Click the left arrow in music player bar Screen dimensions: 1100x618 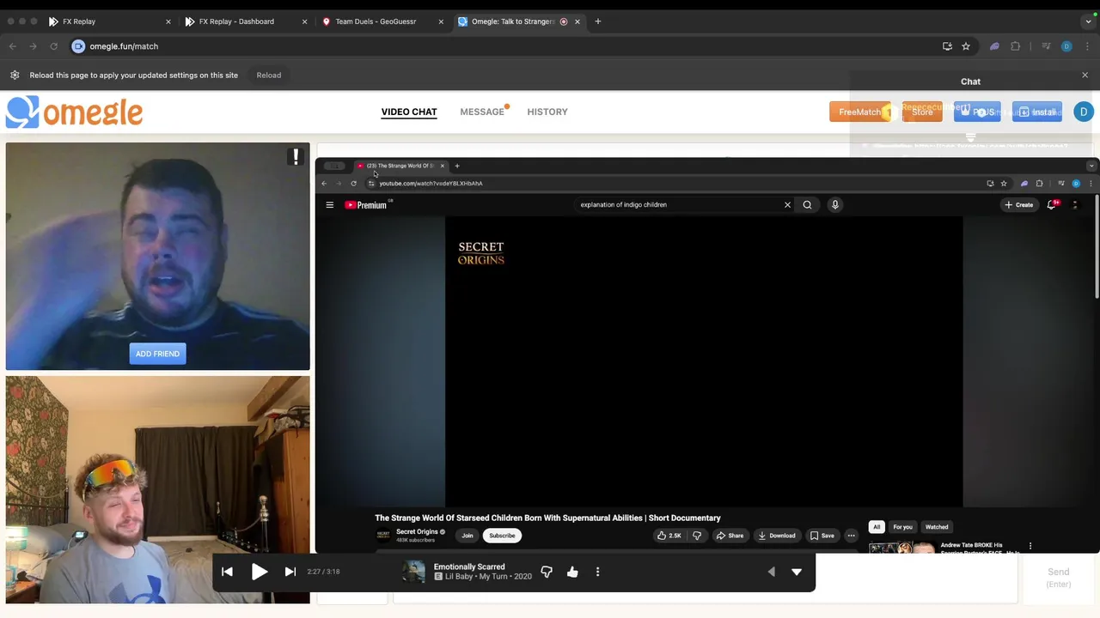click(771, 572)
